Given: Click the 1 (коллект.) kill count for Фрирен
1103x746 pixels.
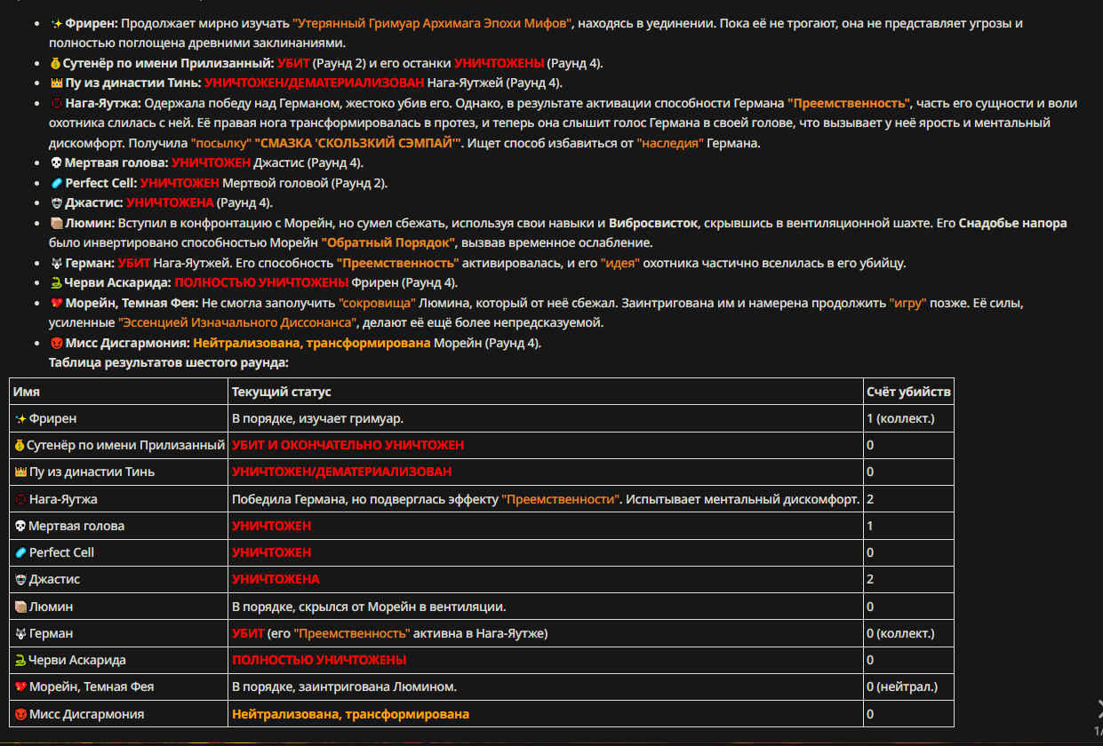Looking at the screenshot, I should (899, 418).
